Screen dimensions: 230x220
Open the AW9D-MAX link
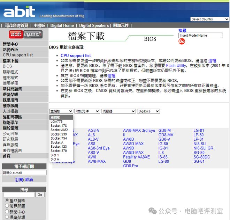[133, 152]
